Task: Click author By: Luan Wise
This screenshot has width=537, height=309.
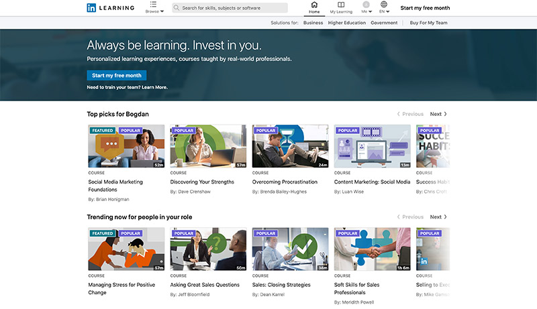Action: tap(349, 192)
